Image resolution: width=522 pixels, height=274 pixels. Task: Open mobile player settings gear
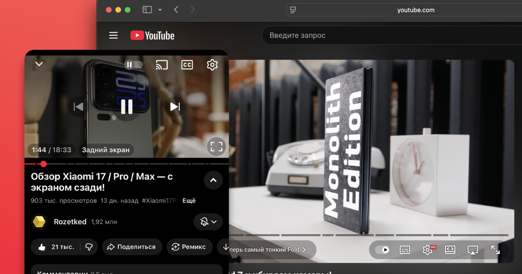click(212, 65)
